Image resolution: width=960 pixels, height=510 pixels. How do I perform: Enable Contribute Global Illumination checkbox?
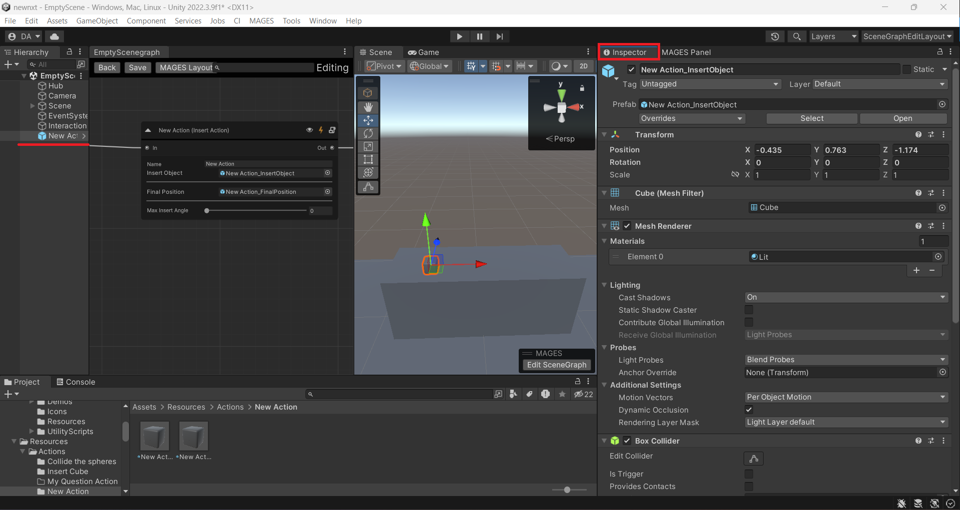tap(749, 322)
